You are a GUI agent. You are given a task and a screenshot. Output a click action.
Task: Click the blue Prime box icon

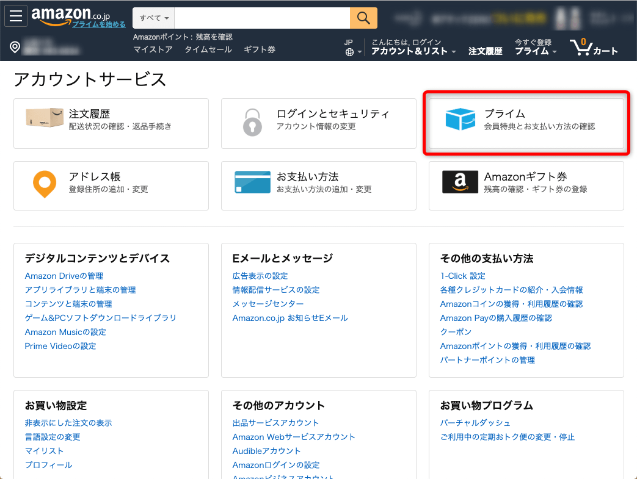pyautogui.click(x=460, y=120)
